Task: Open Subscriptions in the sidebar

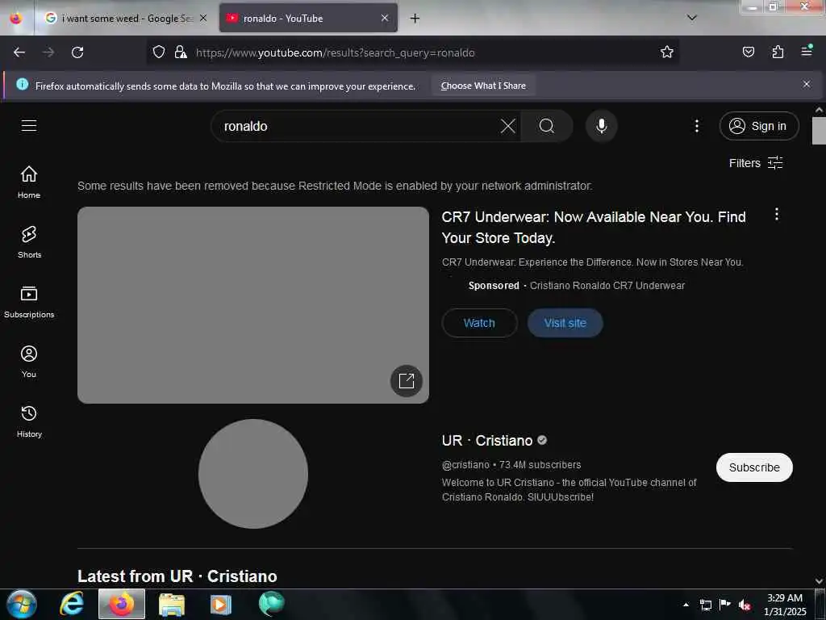Action: pyautogui.click(x=29, y=302)
